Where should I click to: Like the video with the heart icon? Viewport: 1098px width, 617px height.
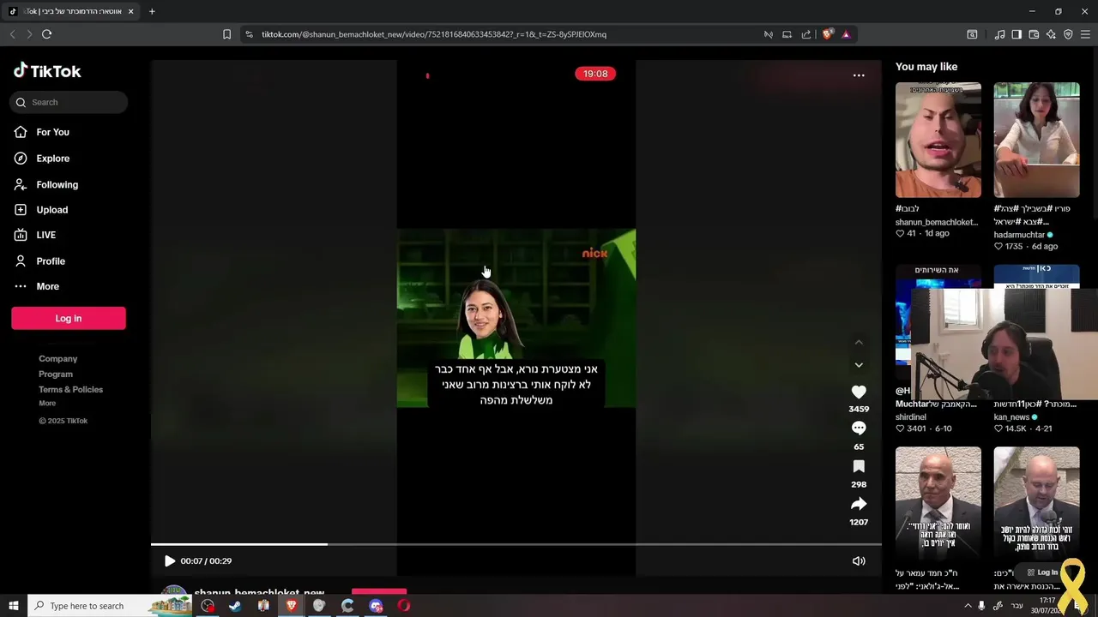click(x=859, y=392)
